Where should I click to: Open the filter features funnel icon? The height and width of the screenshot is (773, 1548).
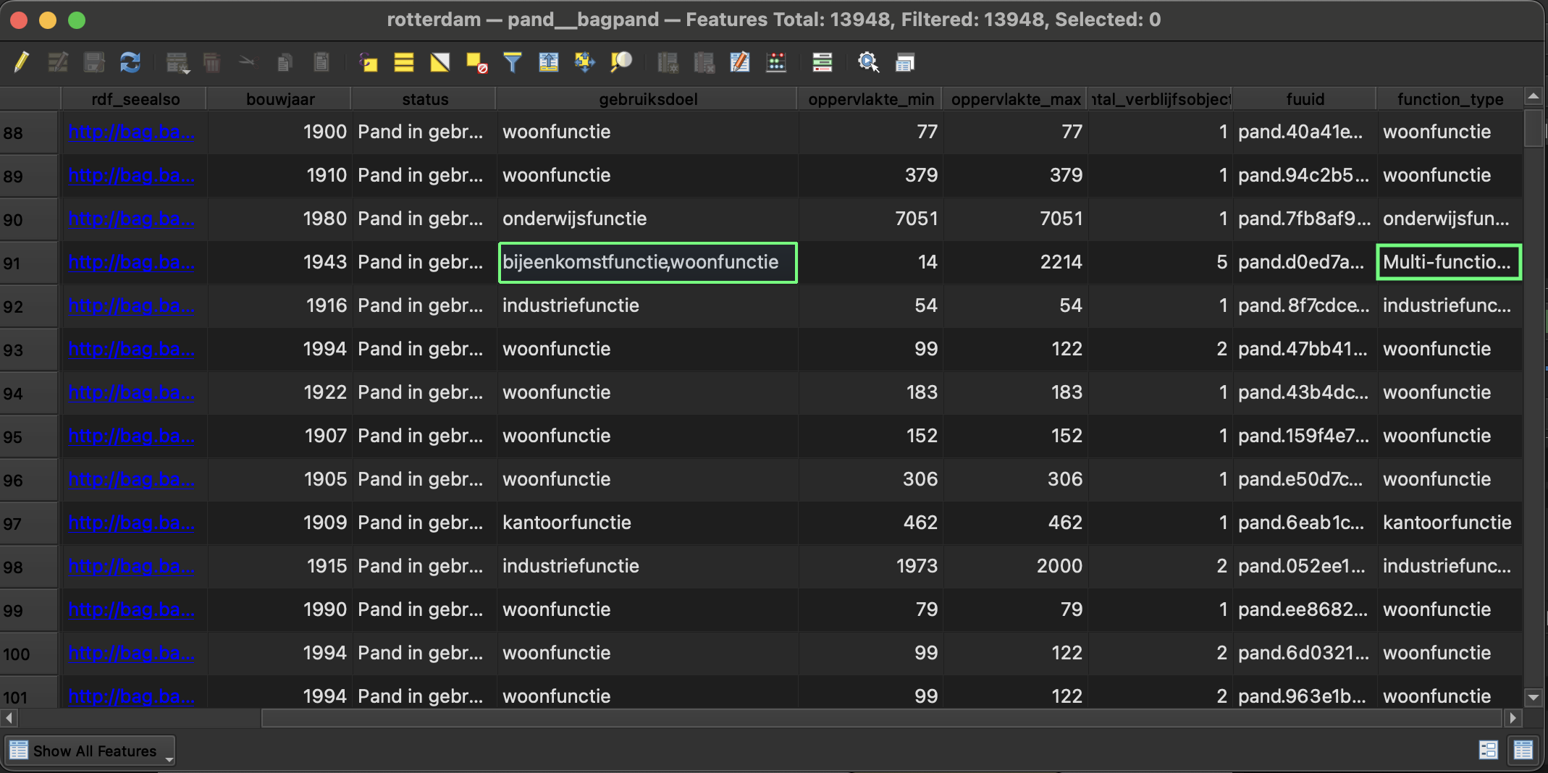click(513, 62)
